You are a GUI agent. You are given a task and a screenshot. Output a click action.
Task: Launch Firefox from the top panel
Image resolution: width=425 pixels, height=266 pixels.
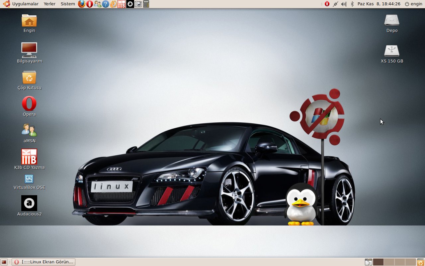point(82,4)
